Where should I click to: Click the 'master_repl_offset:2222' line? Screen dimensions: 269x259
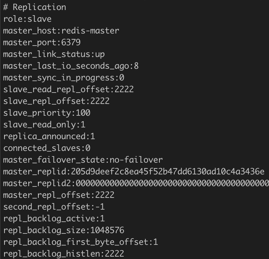pyautogui.click(x=59, y=195)
